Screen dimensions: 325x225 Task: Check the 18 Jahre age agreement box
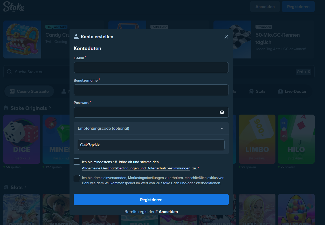(x=77, y=162)
